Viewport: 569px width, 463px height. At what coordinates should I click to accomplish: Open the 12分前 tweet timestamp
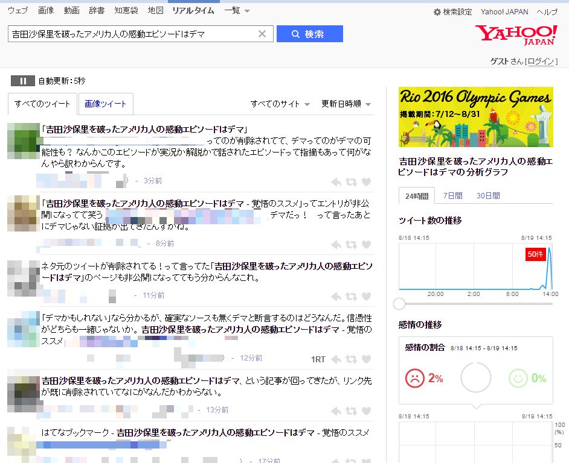pyautogui.click(x=251, y=358)
